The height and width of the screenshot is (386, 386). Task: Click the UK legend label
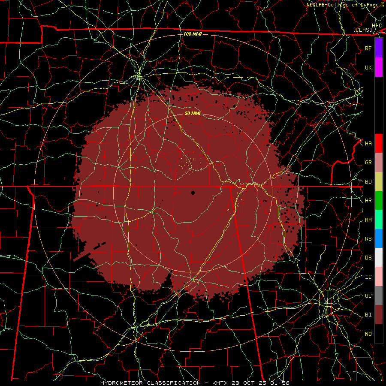[x=368, y=67]
